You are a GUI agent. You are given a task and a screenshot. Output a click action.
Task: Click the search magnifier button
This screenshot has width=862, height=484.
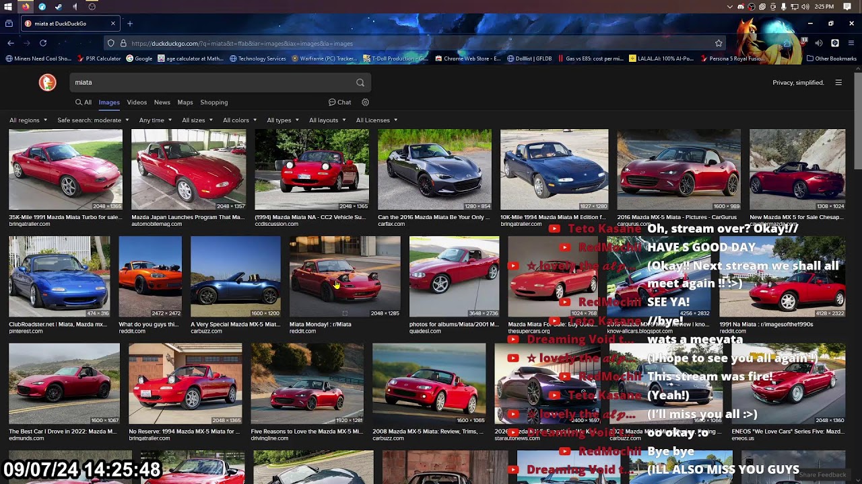[360, 83]
